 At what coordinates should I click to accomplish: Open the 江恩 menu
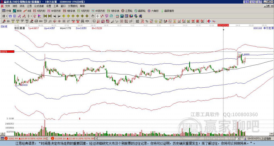tap(29, 6)
